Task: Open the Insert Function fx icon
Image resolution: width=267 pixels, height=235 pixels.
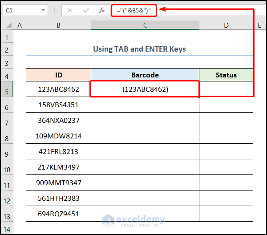Action: point(102,10)
